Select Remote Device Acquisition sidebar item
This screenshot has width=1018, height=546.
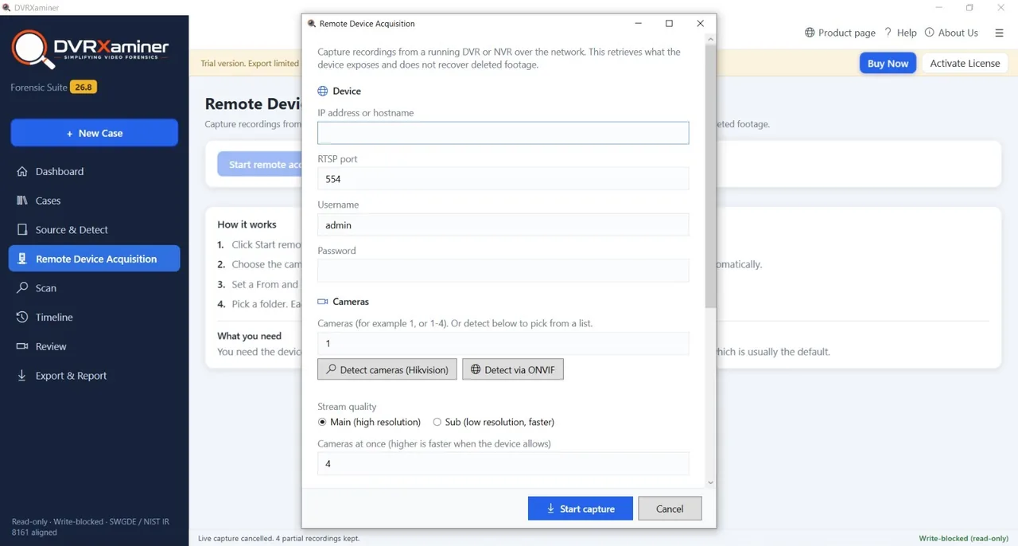pos(94,259)
